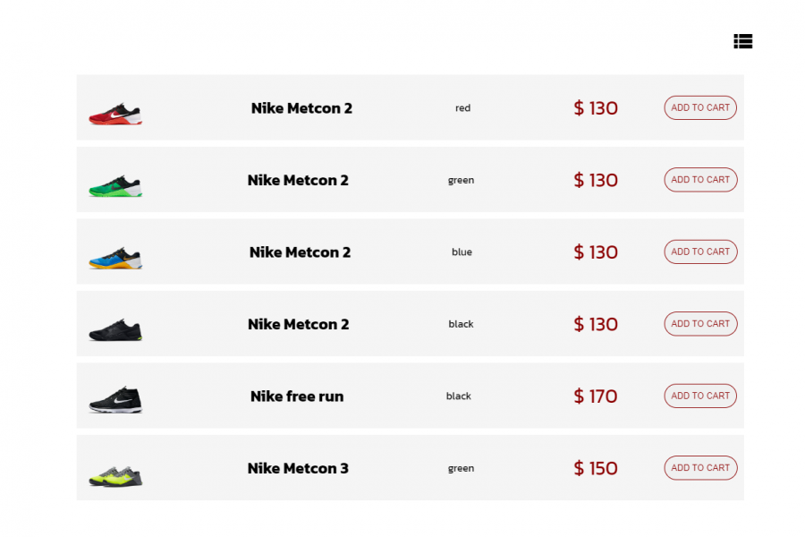Viewport: 805px width, 537px height.
Task: Open the Nike Metcon 3 shoe image
Action: [x=115, y=474]
